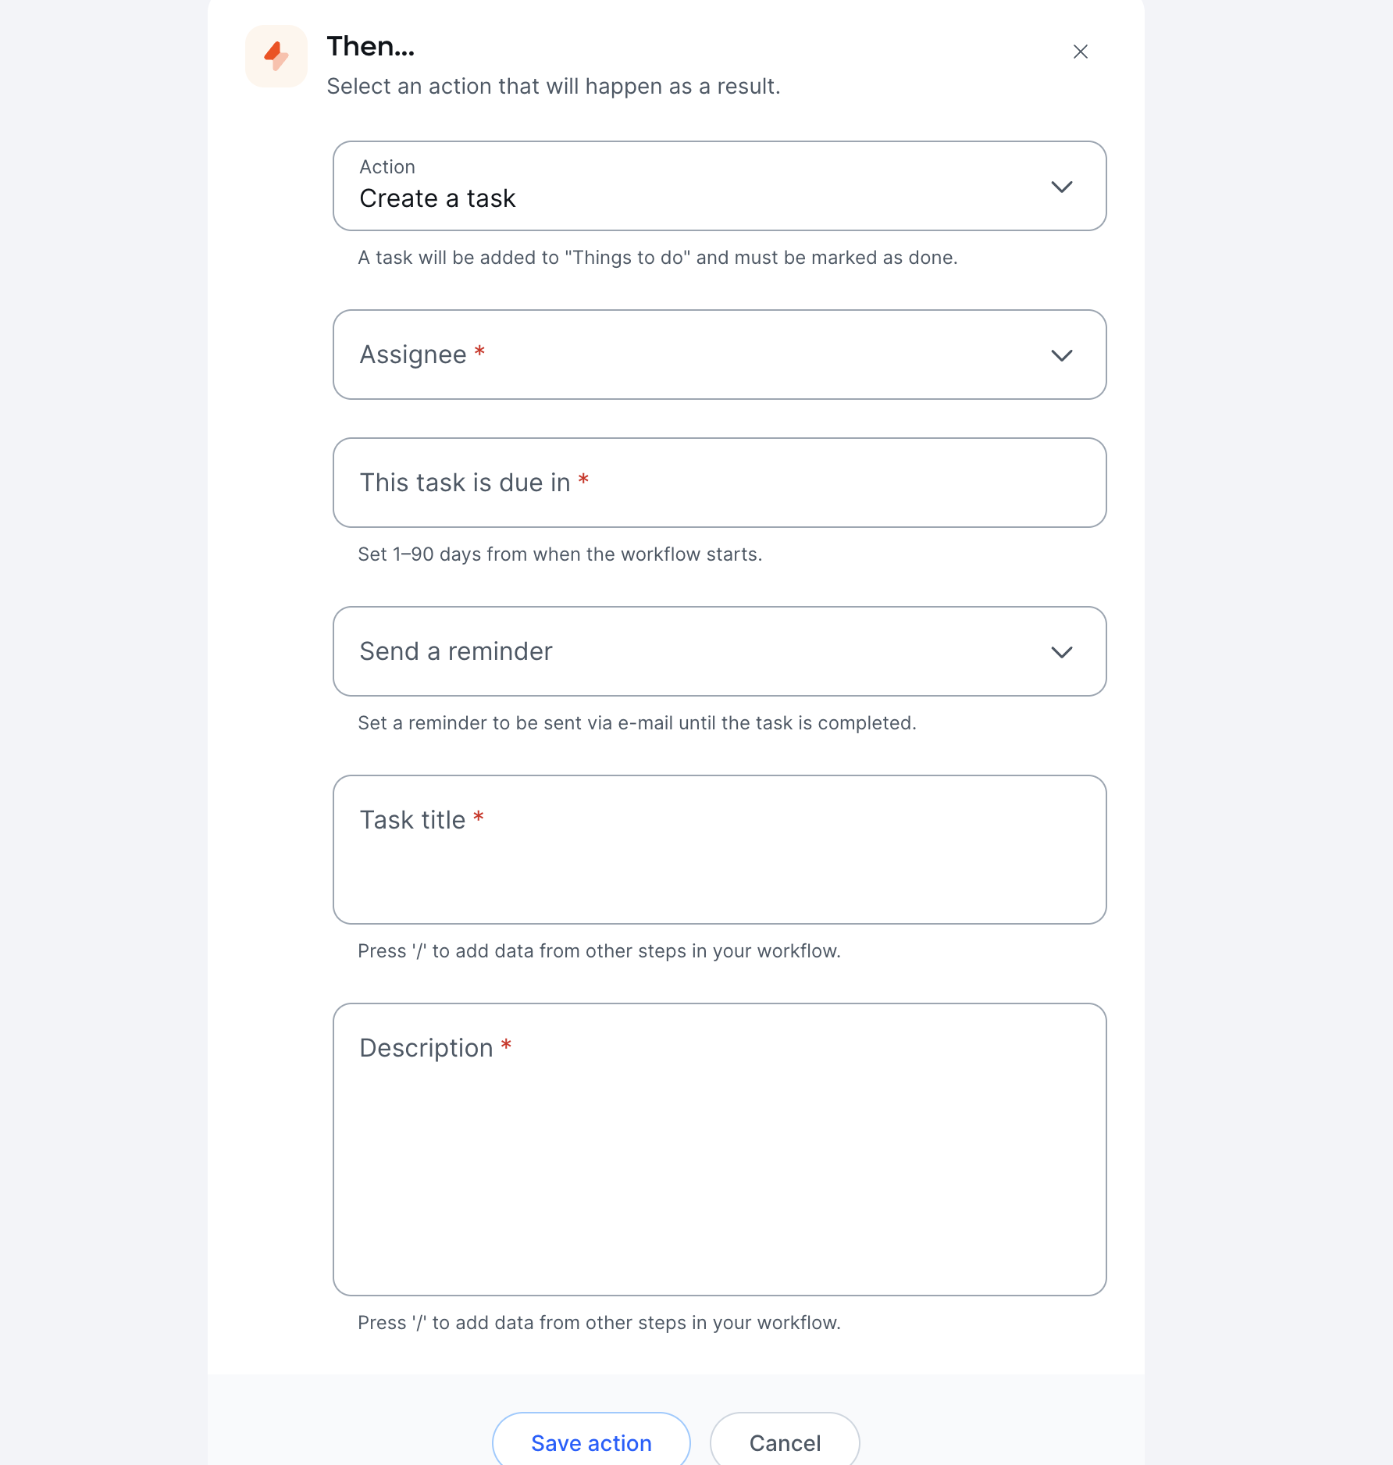
Task: Click Cancel to discard the action
Action: tap(785, 1442)
